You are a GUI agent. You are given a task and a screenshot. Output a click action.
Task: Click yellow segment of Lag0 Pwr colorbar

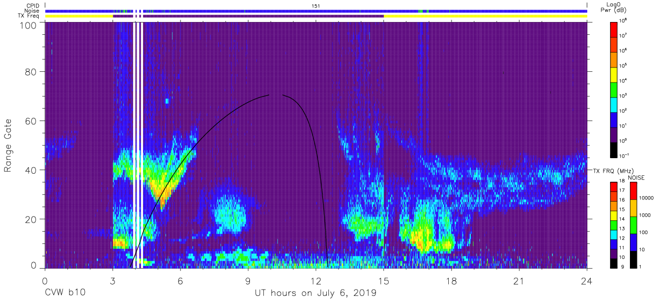614,74
